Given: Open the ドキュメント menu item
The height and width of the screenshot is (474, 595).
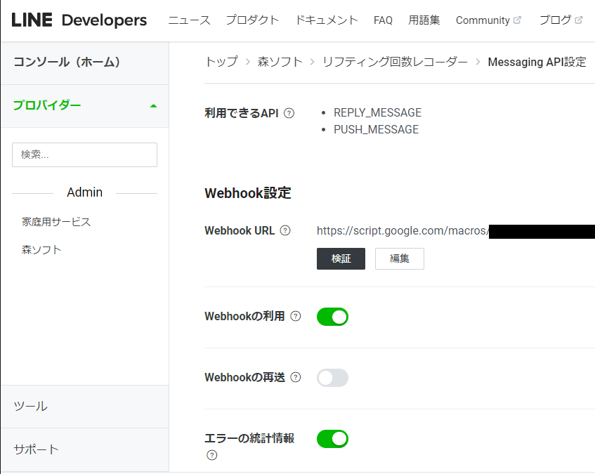Looking at the screenshot, I should pos(327,20).
